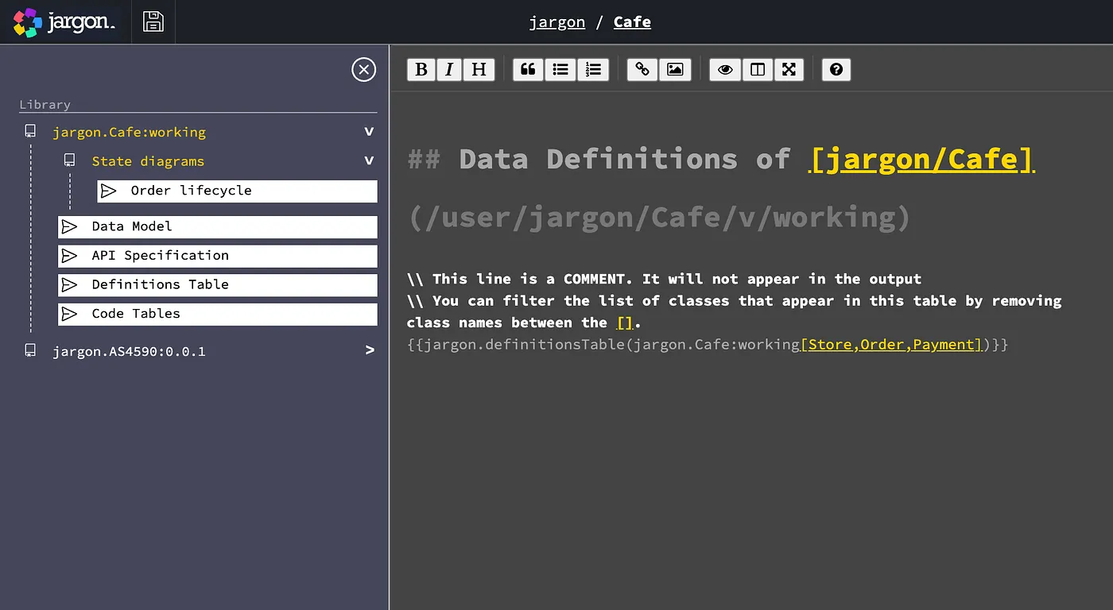Toggle bold formatting in the editor
1113x610 pixels.
tap(421, 70)
